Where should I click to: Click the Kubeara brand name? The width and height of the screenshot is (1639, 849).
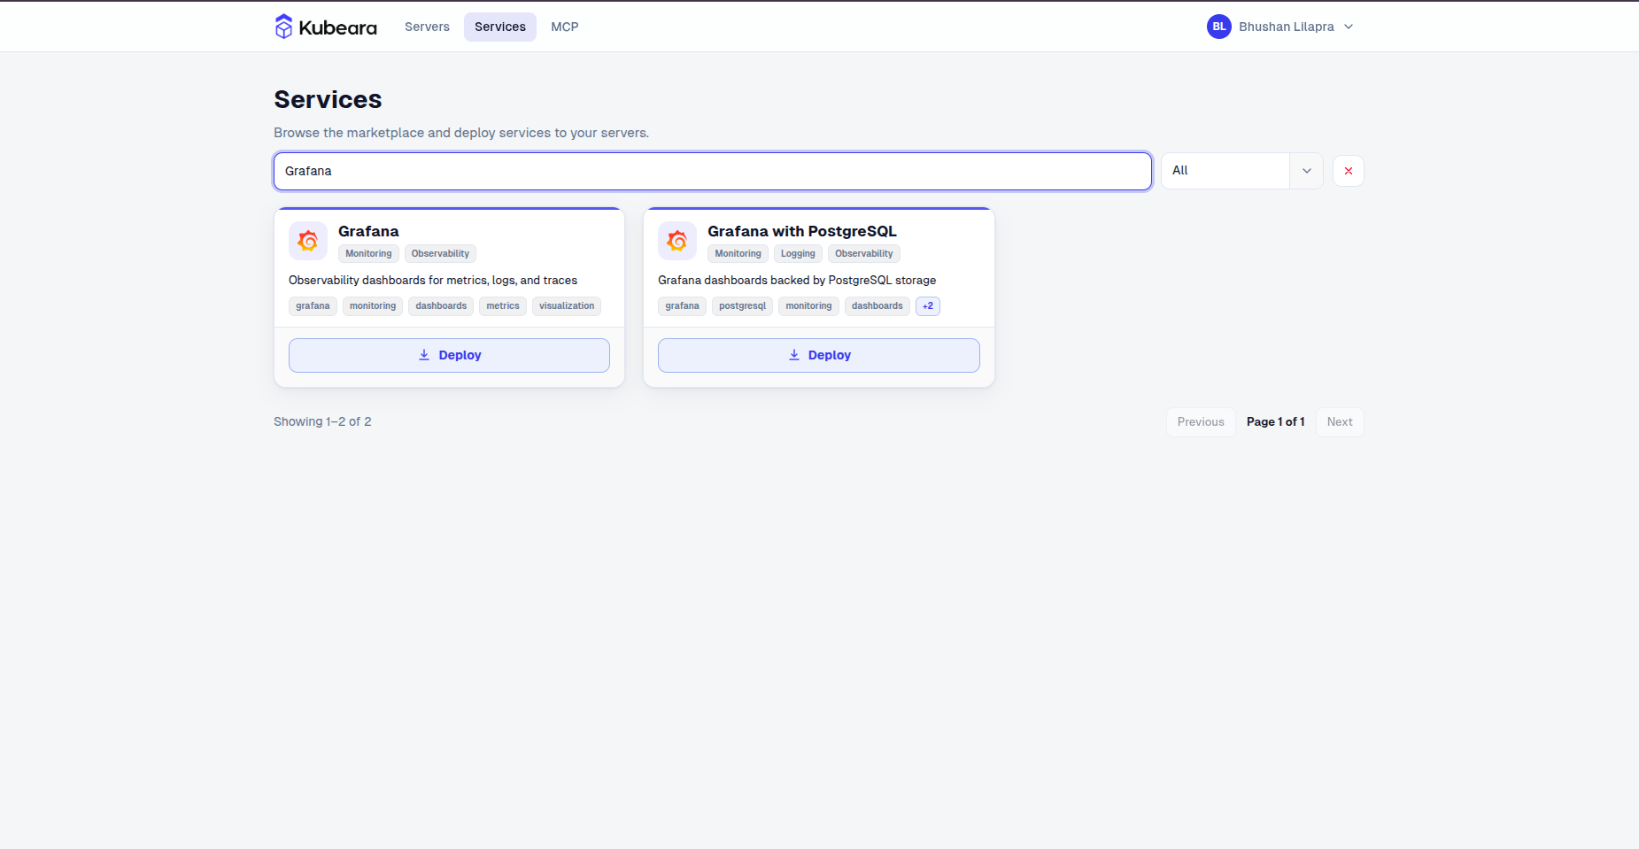(338, 27)
